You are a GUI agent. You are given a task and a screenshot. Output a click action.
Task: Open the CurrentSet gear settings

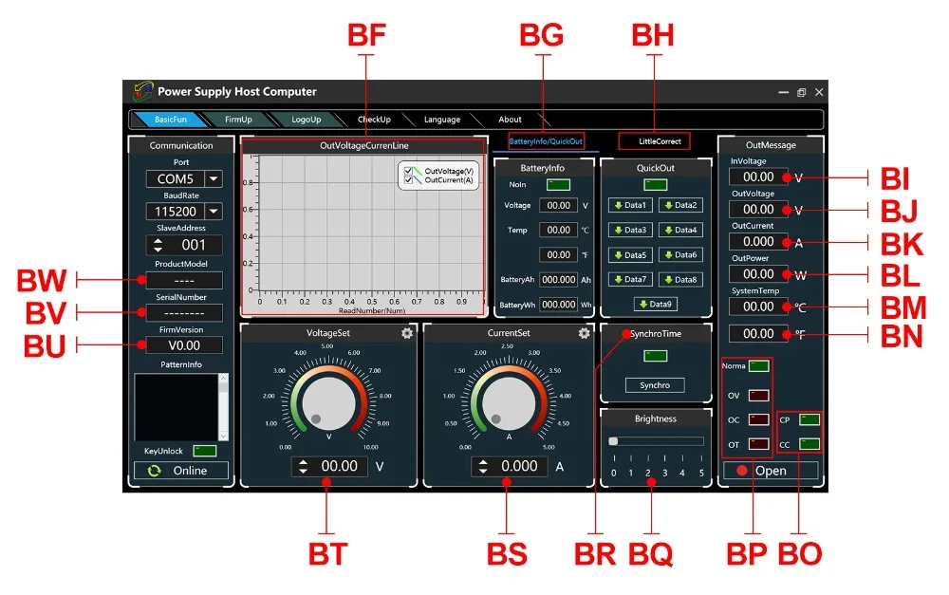tap(584, 333)
